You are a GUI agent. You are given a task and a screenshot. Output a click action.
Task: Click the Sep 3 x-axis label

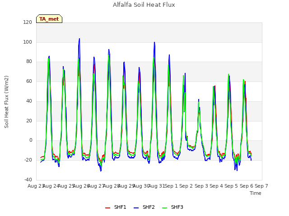point(201,186)
